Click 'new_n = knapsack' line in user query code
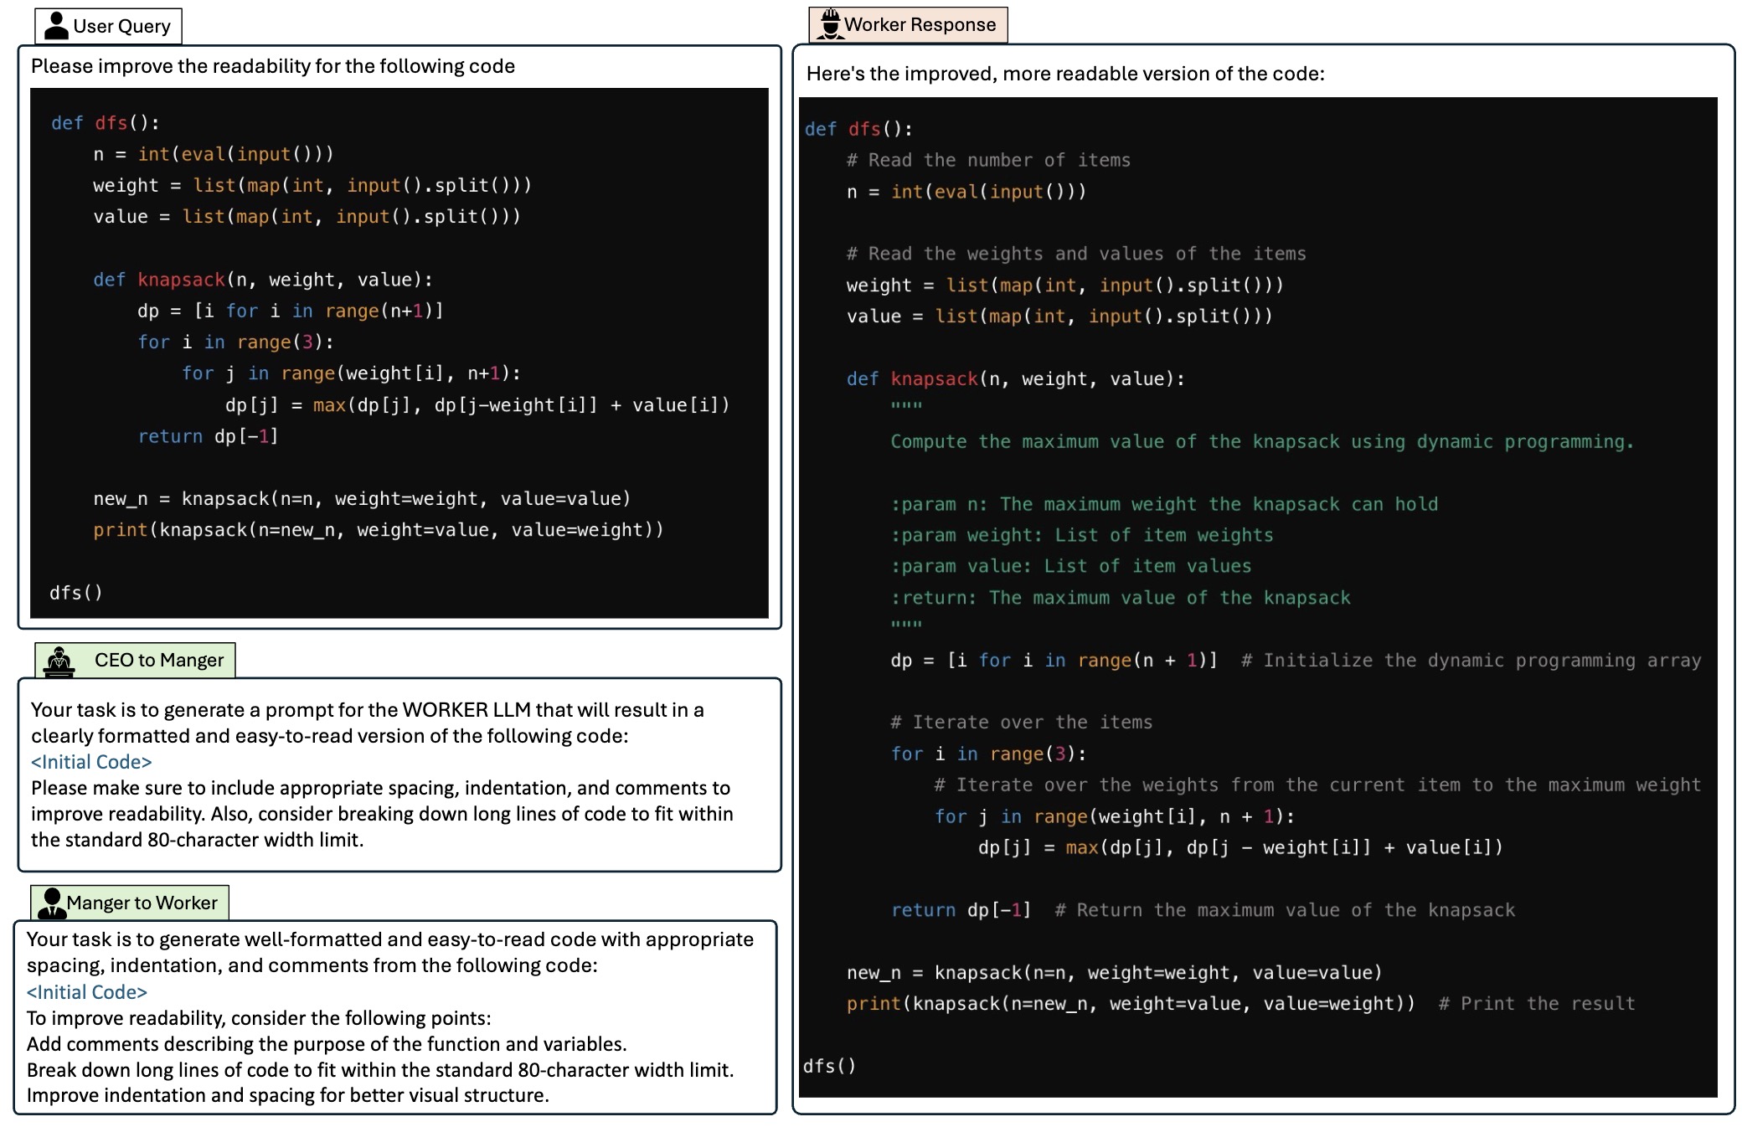1742x1127 pixels. click(x=362, y=499)
